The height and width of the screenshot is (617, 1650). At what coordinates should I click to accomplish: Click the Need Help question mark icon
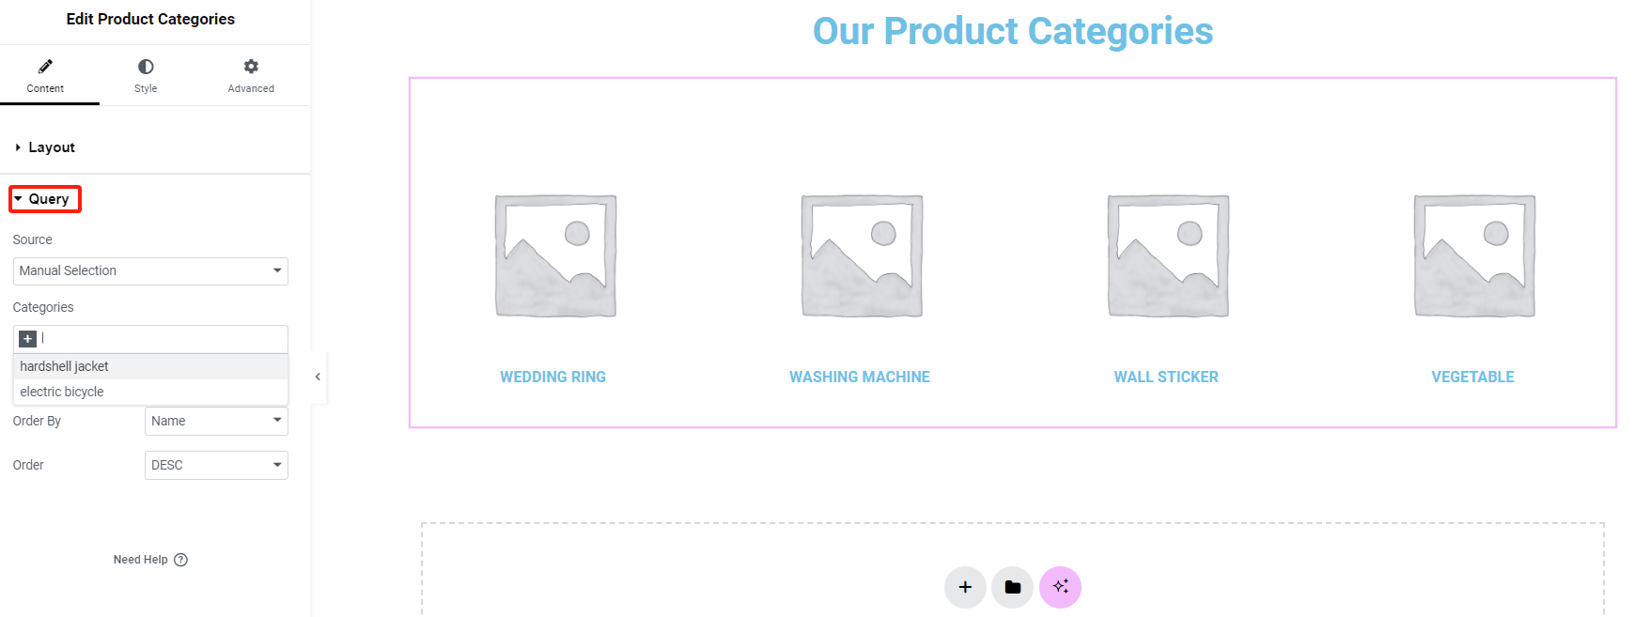180,559
